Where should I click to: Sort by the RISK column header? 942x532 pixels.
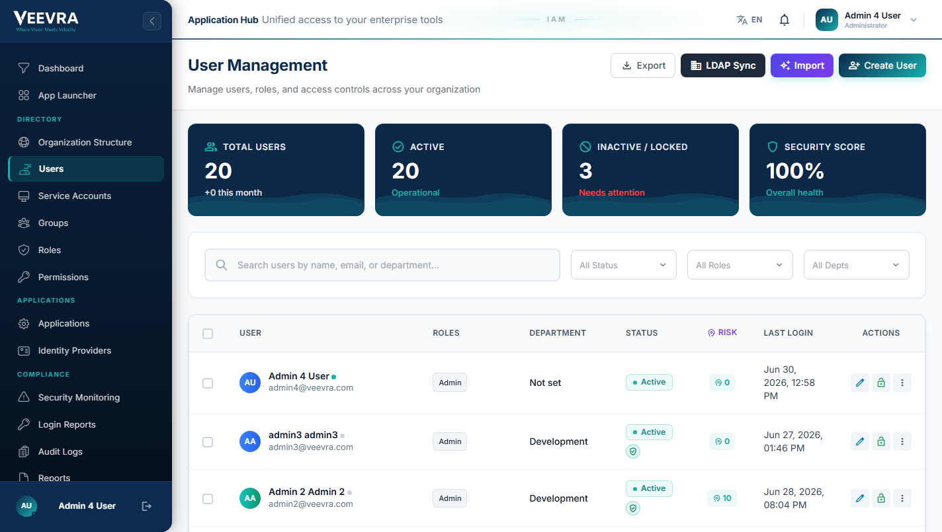pos(722,332)
